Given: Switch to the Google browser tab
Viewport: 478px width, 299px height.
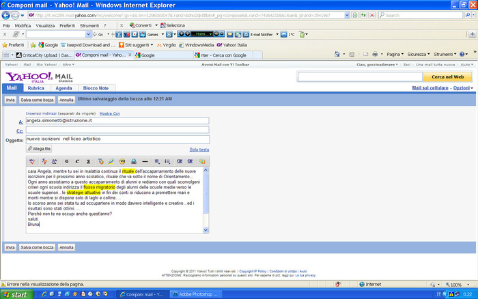Looking at the screenshot, I should point(163,55).
